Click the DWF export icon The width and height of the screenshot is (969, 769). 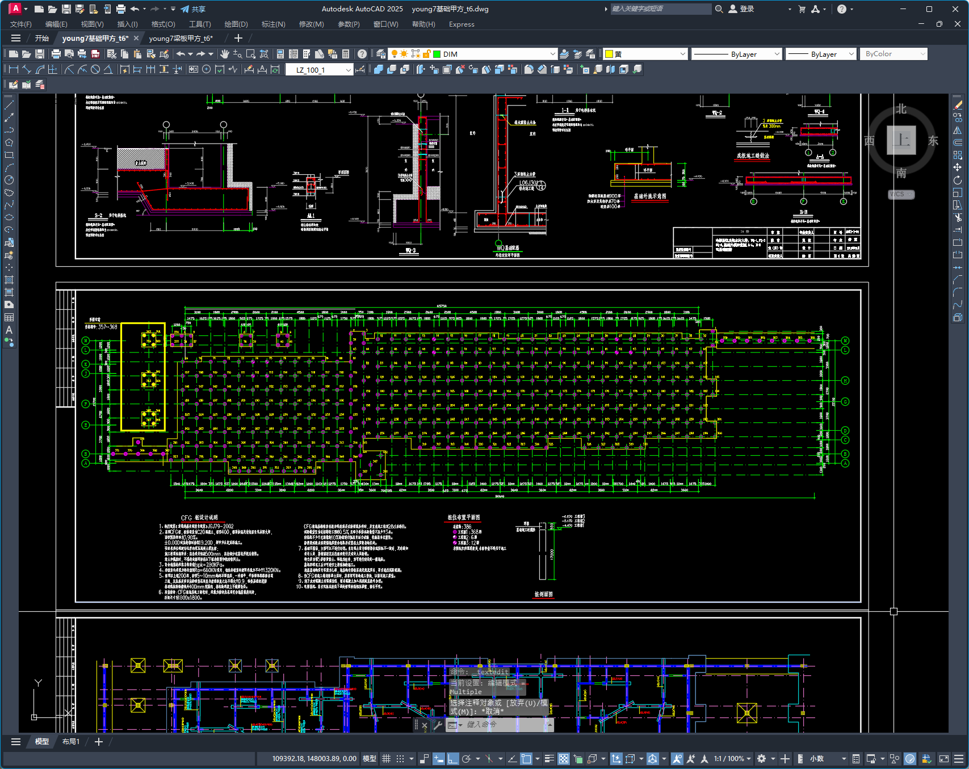point(95,54)
